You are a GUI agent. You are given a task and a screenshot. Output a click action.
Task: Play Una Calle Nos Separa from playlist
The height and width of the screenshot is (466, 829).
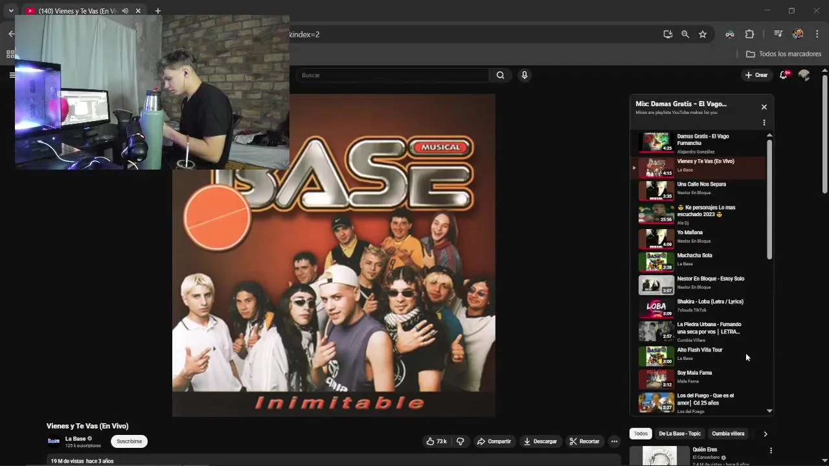[x=699, y=190]
